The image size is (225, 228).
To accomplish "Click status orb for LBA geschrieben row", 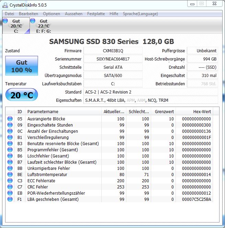I will (x=10, y=199).
